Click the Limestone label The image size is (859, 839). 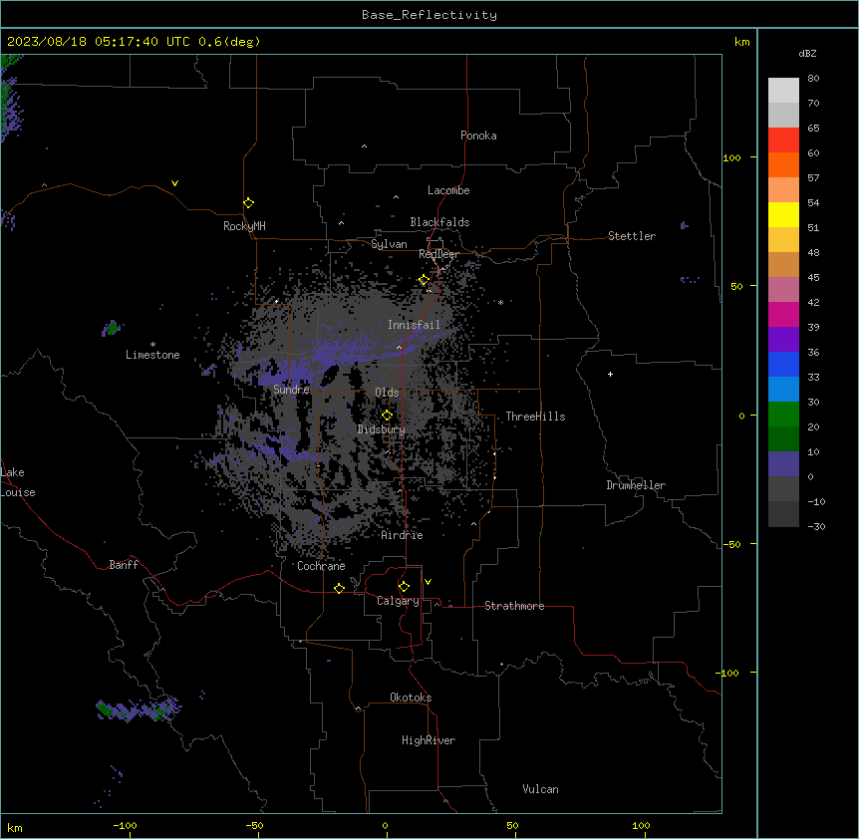tap(152, 355)
